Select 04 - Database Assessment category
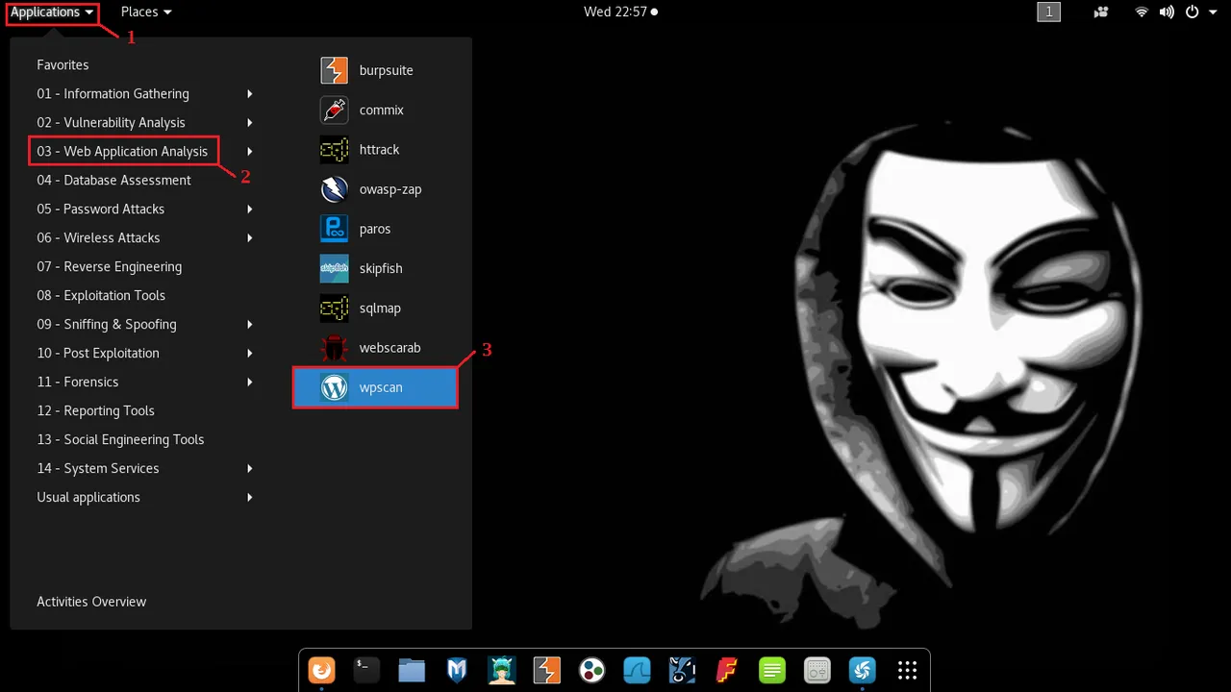This screenshot has height=692, width=1231. click(x=113, y=180)
